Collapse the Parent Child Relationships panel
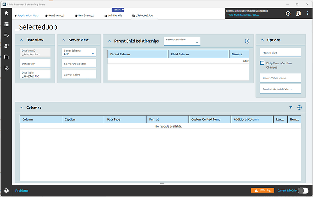Image resolution: width=313 pixels, height=197 pixels. (x=109, y=41)
